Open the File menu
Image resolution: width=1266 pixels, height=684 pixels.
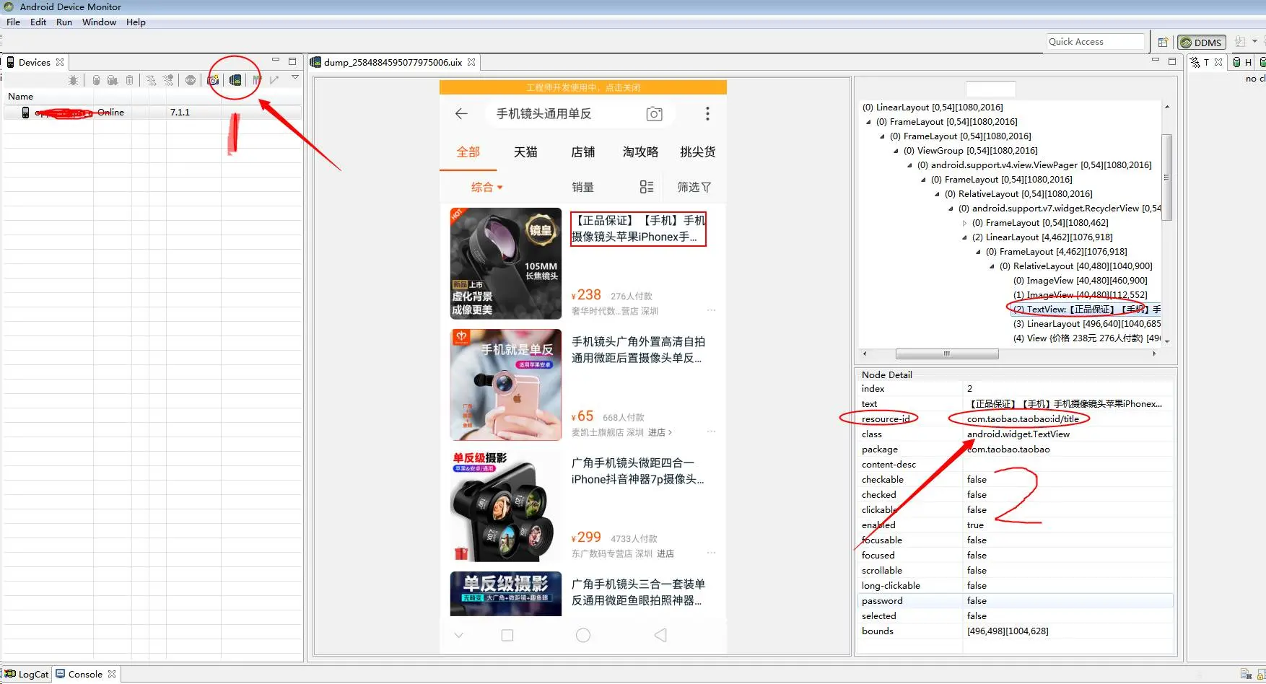coord(13,22)
